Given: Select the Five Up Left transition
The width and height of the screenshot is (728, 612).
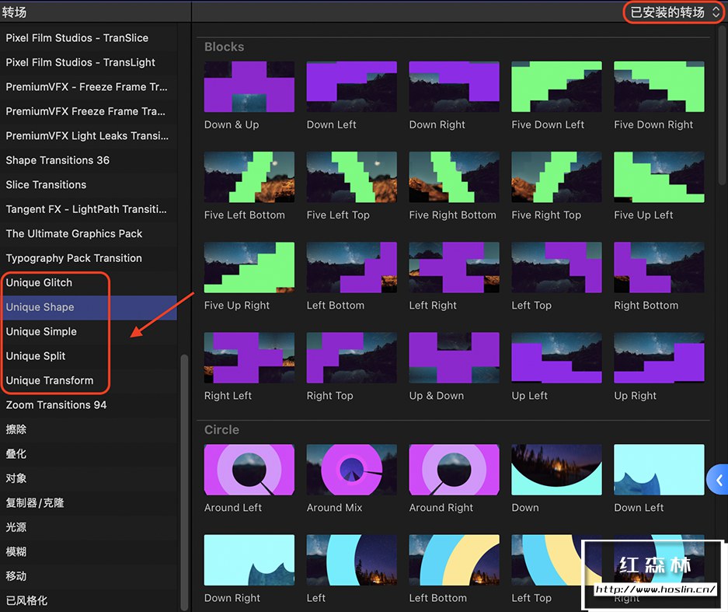Looking at the screenshot, I should pos(659,177).
